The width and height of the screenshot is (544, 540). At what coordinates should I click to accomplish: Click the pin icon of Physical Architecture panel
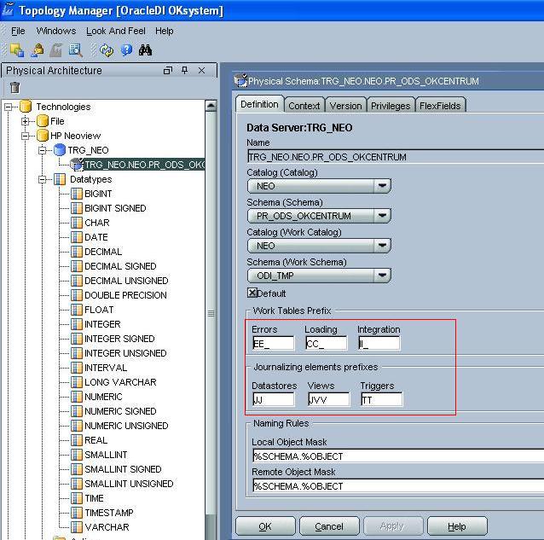(x=184, y=71)
